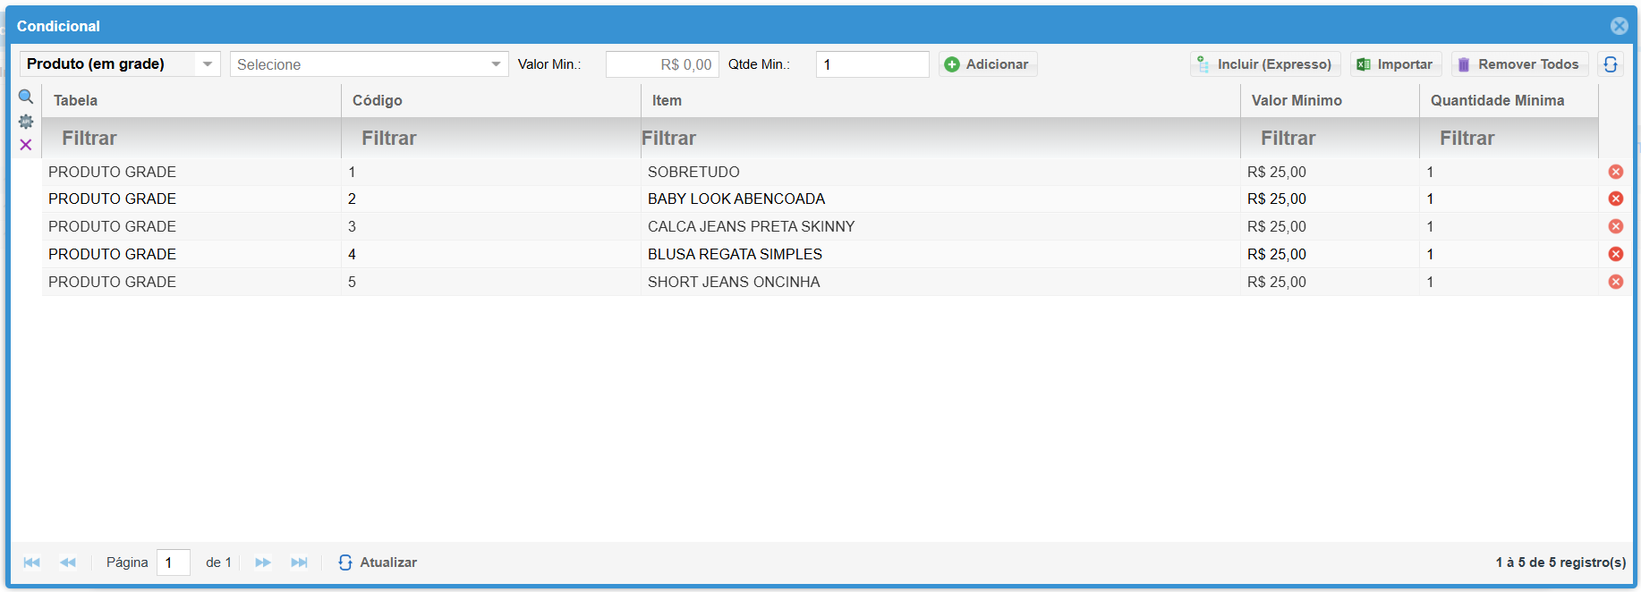Focus the Qtde Min. input field
This screenshot has height=592, width=1641.
pyautogui.click(x=872, y=64)
